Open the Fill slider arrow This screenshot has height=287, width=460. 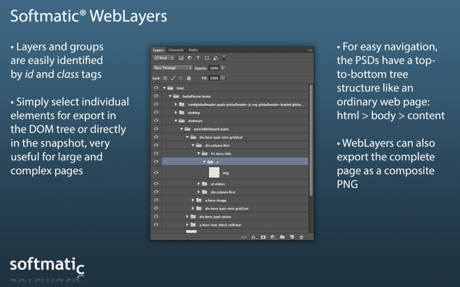223,78
